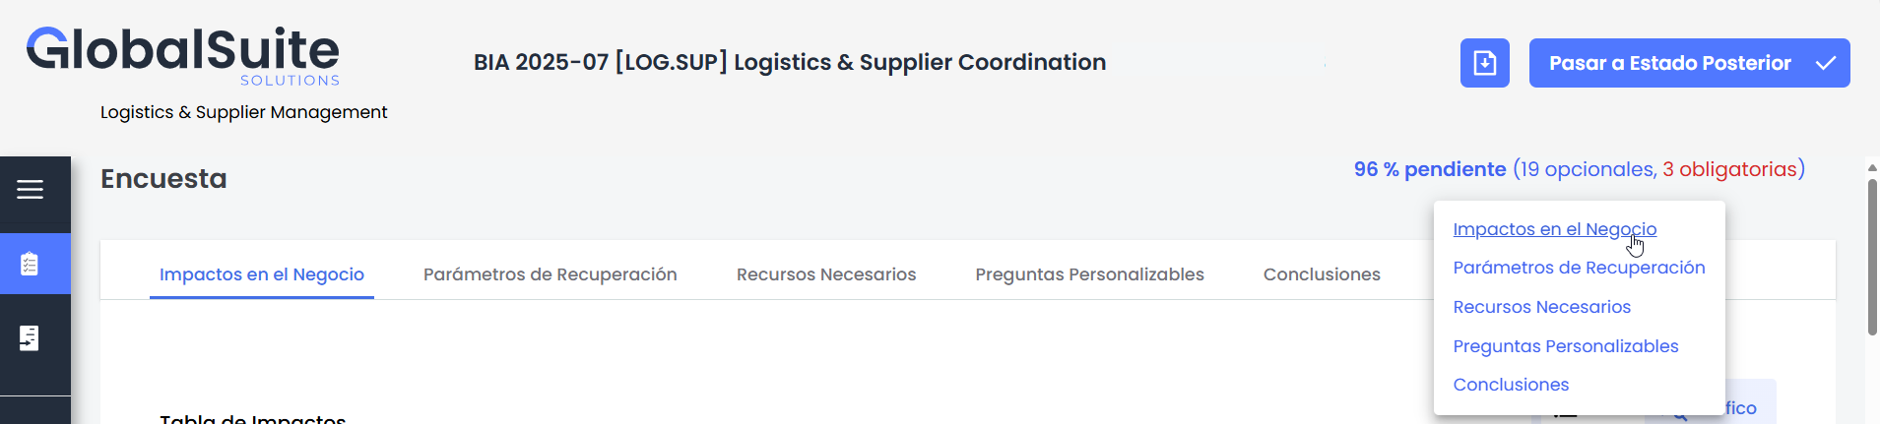Image resolution: width=1880 pixels, height=424 pixels.
Task: Click the 96 % pendiente status link
Action: [1429, 169]
